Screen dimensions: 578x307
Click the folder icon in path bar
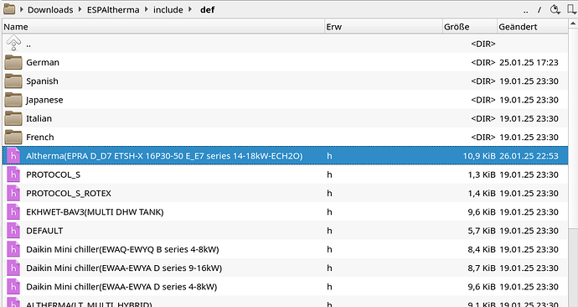9,9
